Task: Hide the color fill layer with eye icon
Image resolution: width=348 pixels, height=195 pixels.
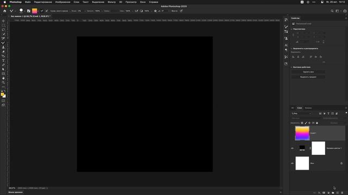Action: (x=293, y=148)
